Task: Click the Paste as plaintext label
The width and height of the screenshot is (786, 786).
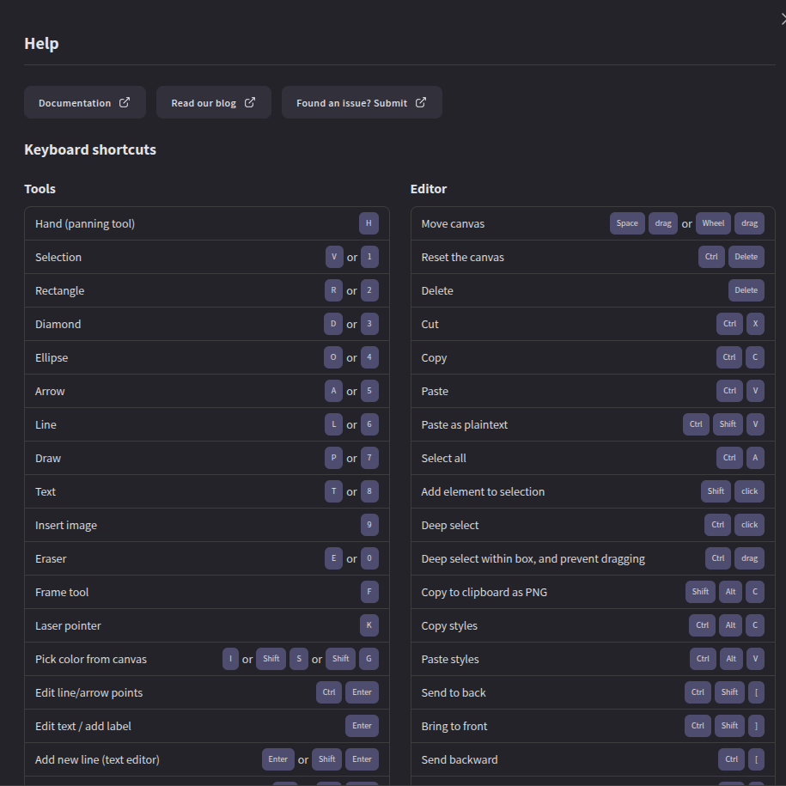Action: (x=464, y=424)
